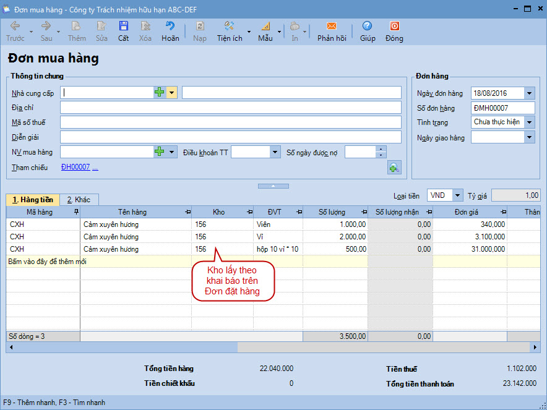
Task: Pin the Số lượng column
Action: [364, 211]
